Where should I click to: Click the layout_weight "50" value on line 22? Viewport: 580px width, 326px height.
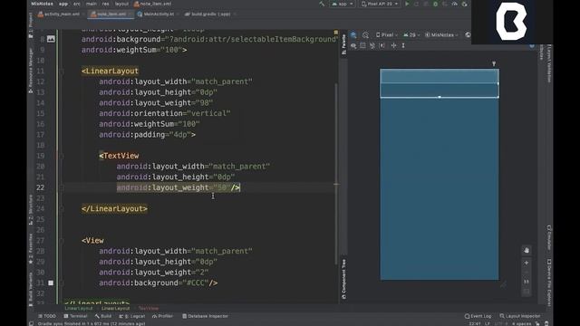(x=222, y=187)
